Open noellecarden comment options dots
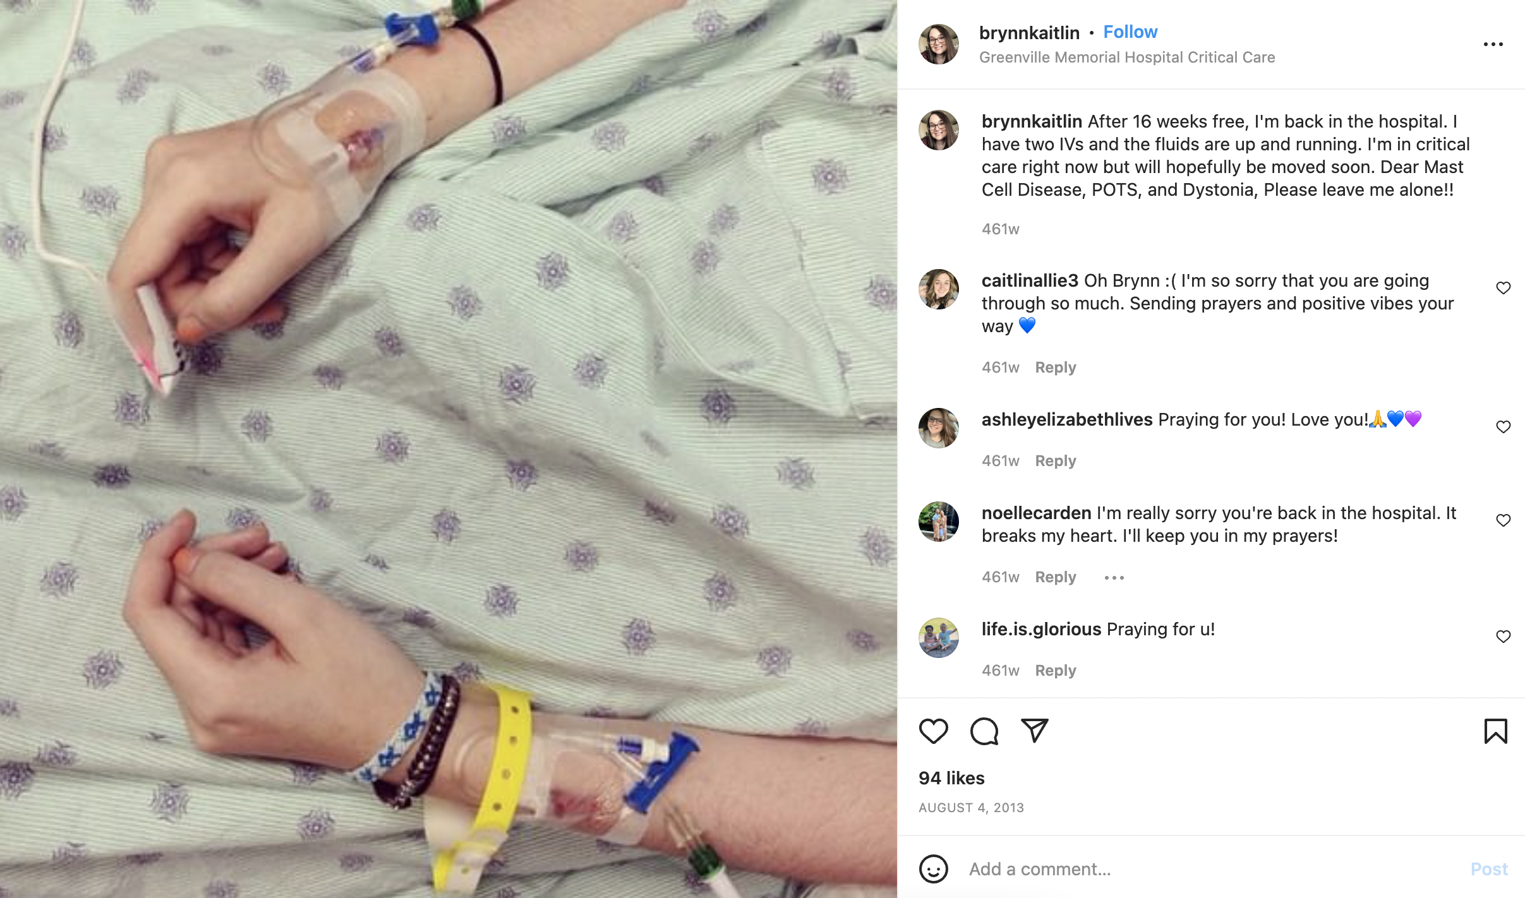1525x898 pixels. (x=1114, y=577)
